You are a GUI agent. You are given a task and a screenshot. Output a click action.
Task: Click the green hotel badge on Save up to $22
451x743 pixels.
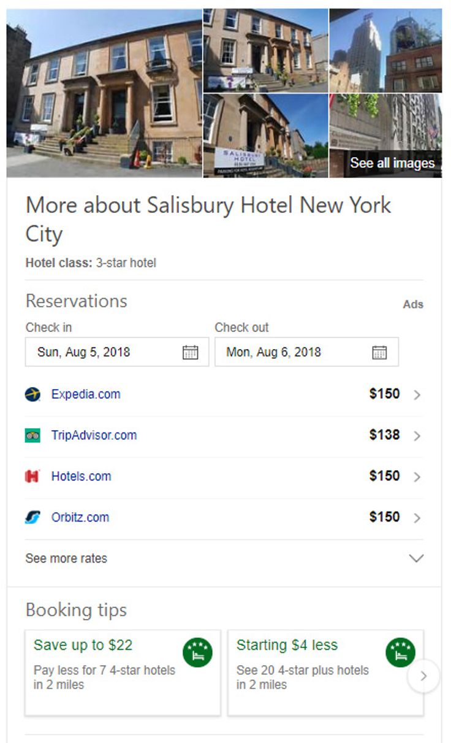point(196,652)
